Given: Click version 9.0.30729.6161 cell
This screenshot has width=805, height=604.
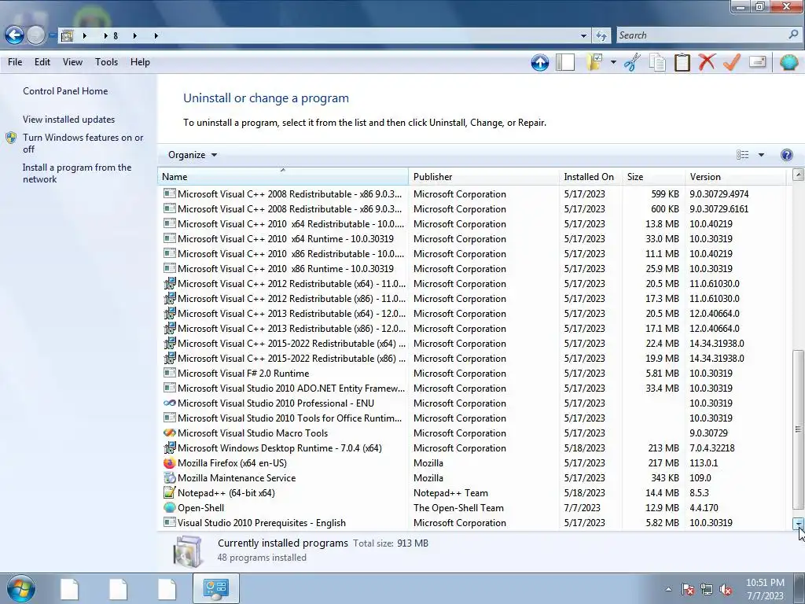Looking at the screenshot, I should click(719, 209).
